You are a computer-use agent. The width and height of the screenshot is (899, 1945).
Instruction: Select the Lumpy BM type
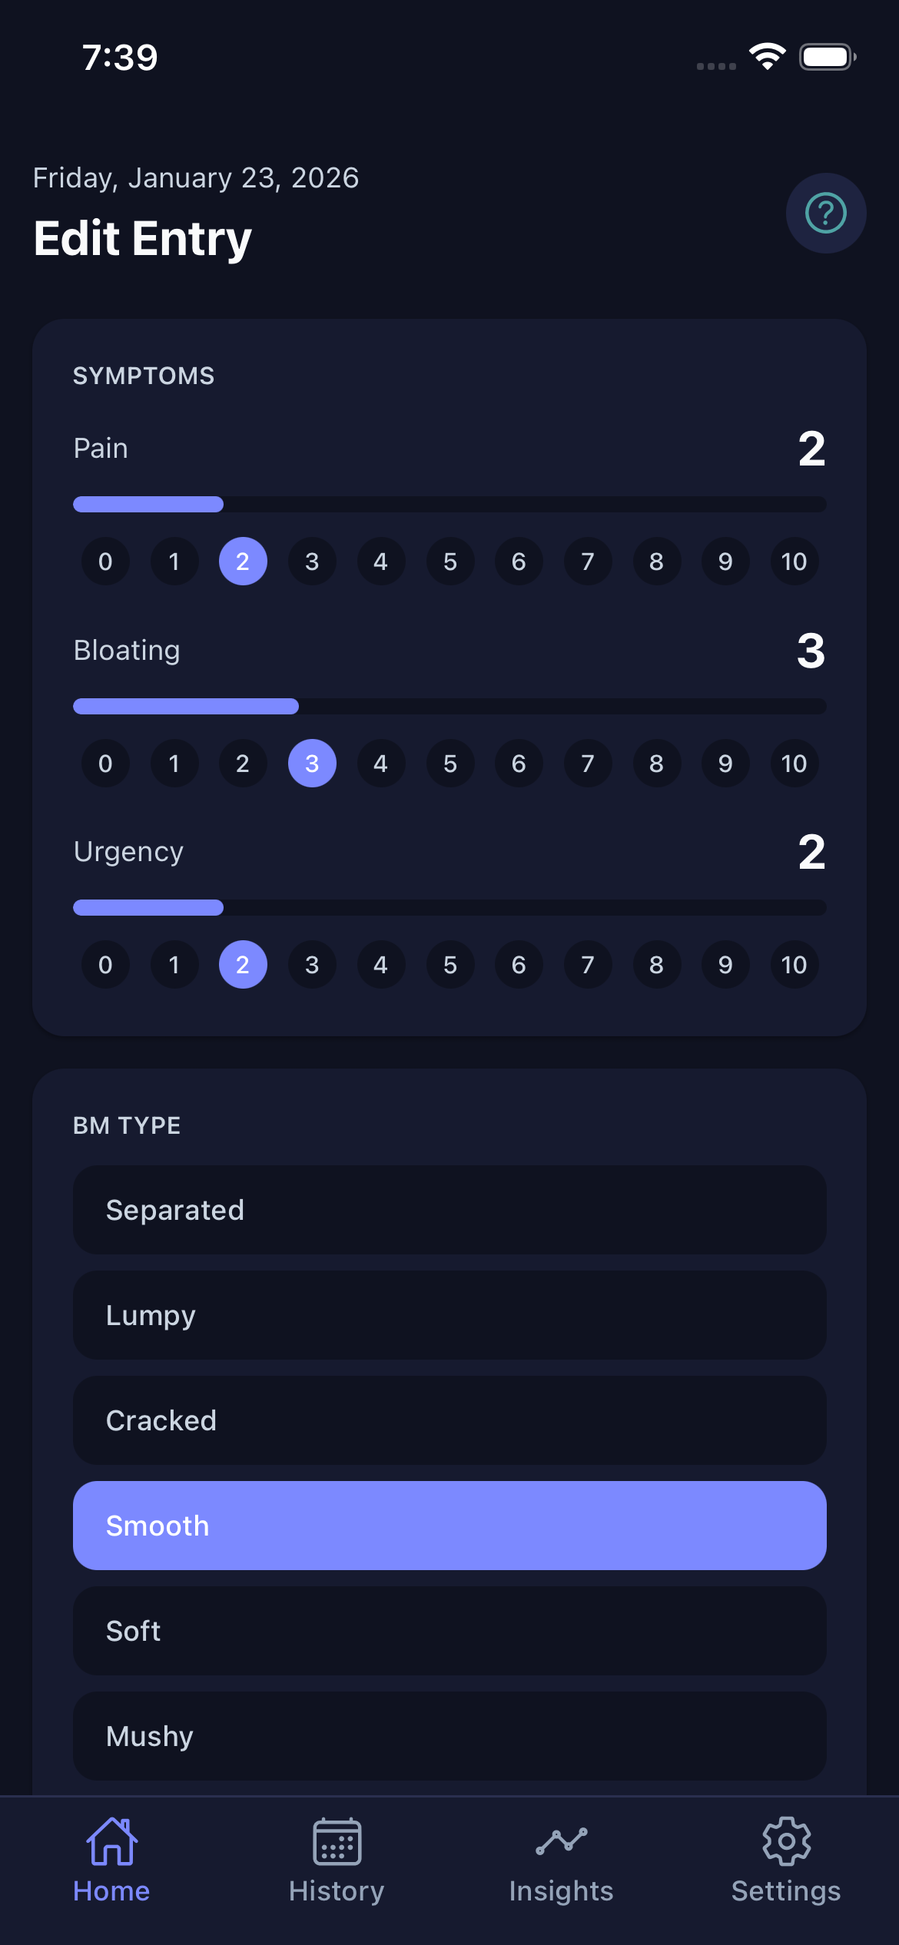(449, 1316)
